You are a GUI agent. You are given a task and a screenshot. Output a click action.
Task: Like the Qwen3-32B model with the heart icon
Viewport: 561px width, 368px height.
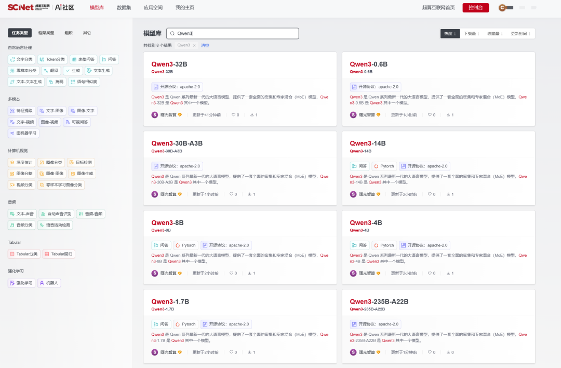[x=233, y=115]
